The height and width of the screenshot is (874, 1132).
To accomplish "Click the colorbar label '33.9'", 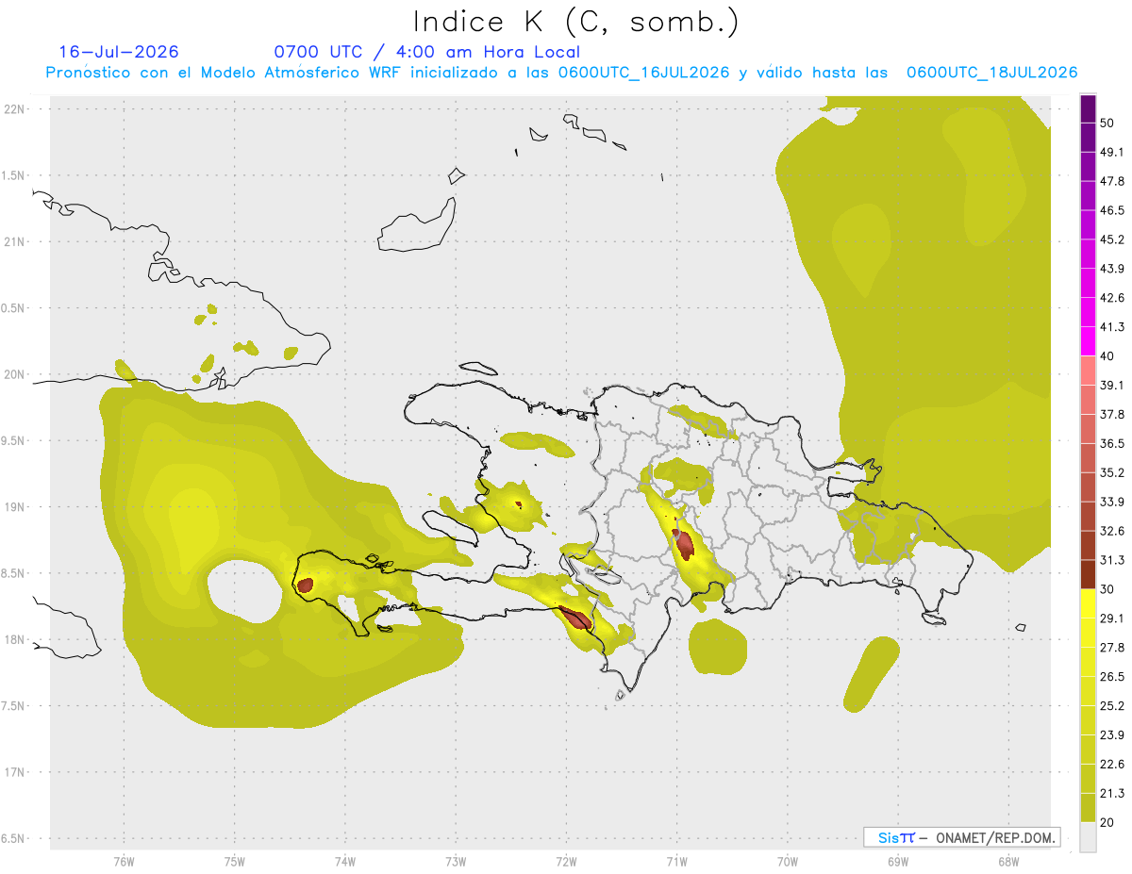I will click(1112, 502).
